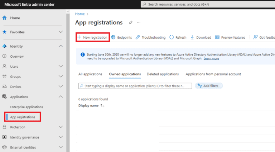Click the Groups people icon

coord(4,76)
